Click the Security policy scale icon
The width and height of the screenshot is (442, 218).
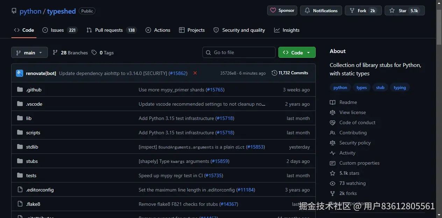point(333,143)
